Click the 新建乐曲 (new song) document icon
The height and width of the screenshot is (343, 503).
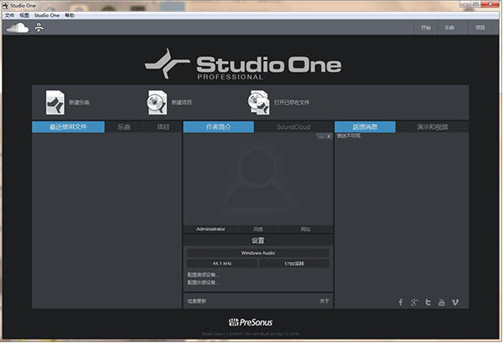coord(54,102)
